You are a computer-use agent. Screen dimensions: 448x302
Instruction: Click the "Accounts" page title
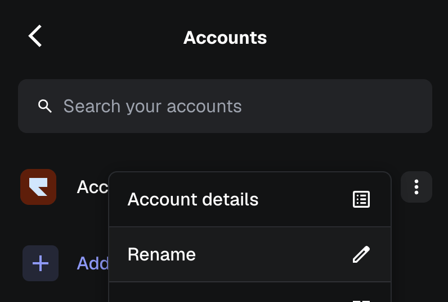coord(225,38)
